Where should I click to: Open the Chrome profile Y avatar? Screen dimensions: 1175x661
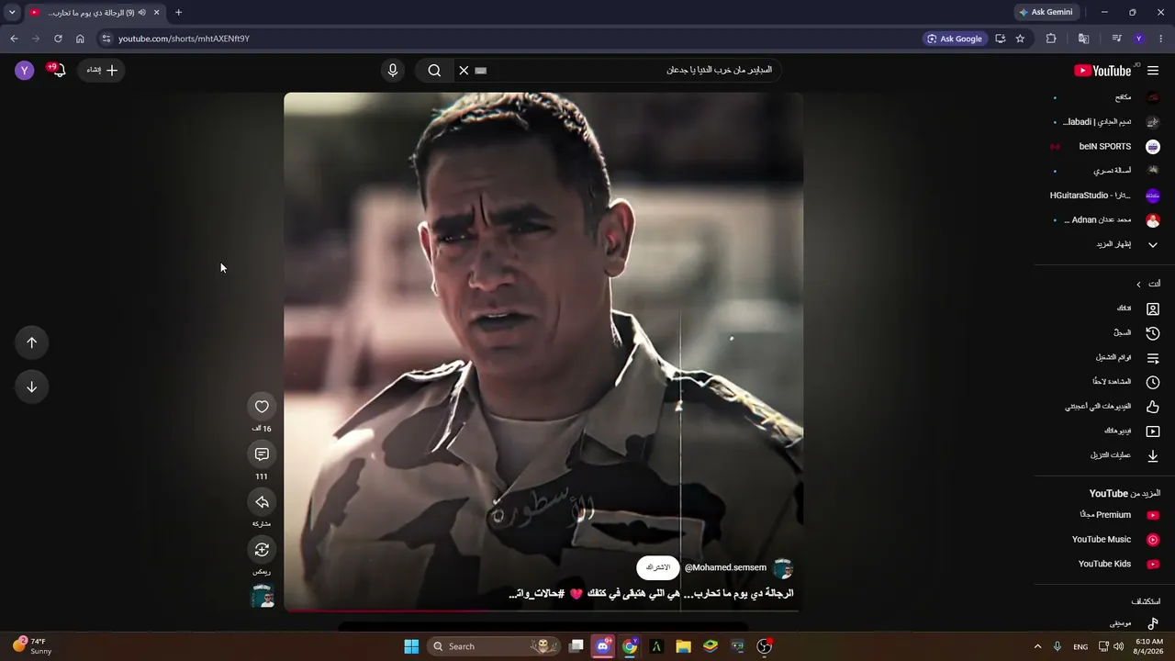[x=1139, y=39]
